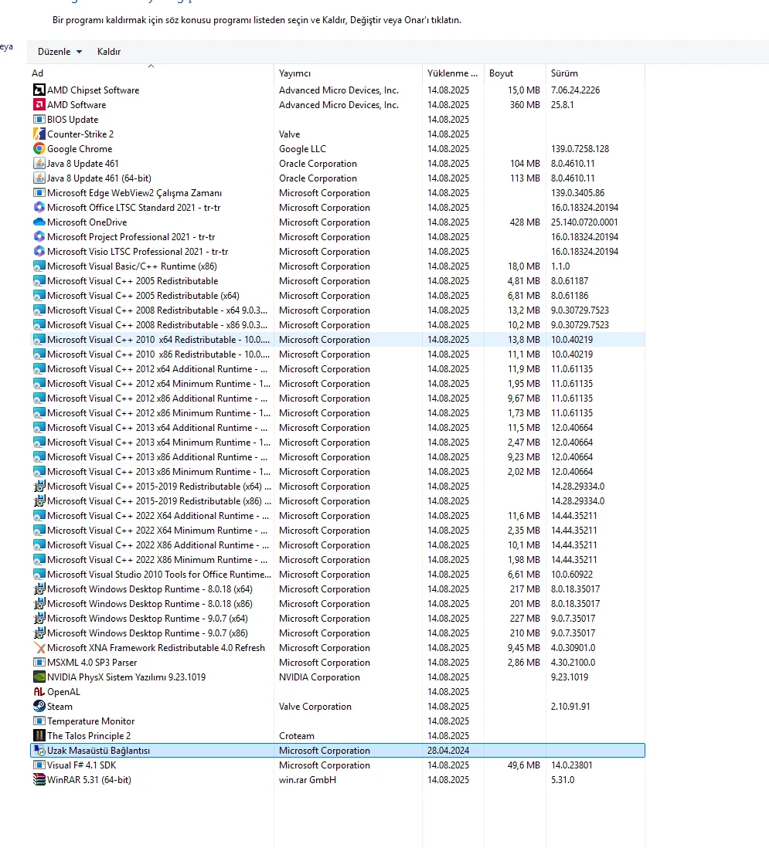The image size is (769, 848).
Task: Select the BIOS Update icon
Action: (x=39, y=119)
